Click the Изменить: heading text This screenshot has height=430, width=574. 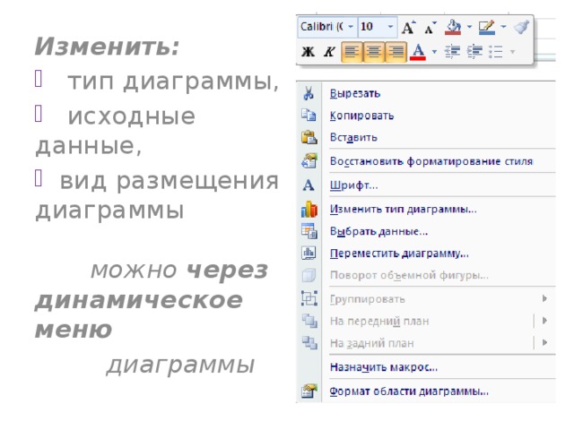click(x=107, y=47)
